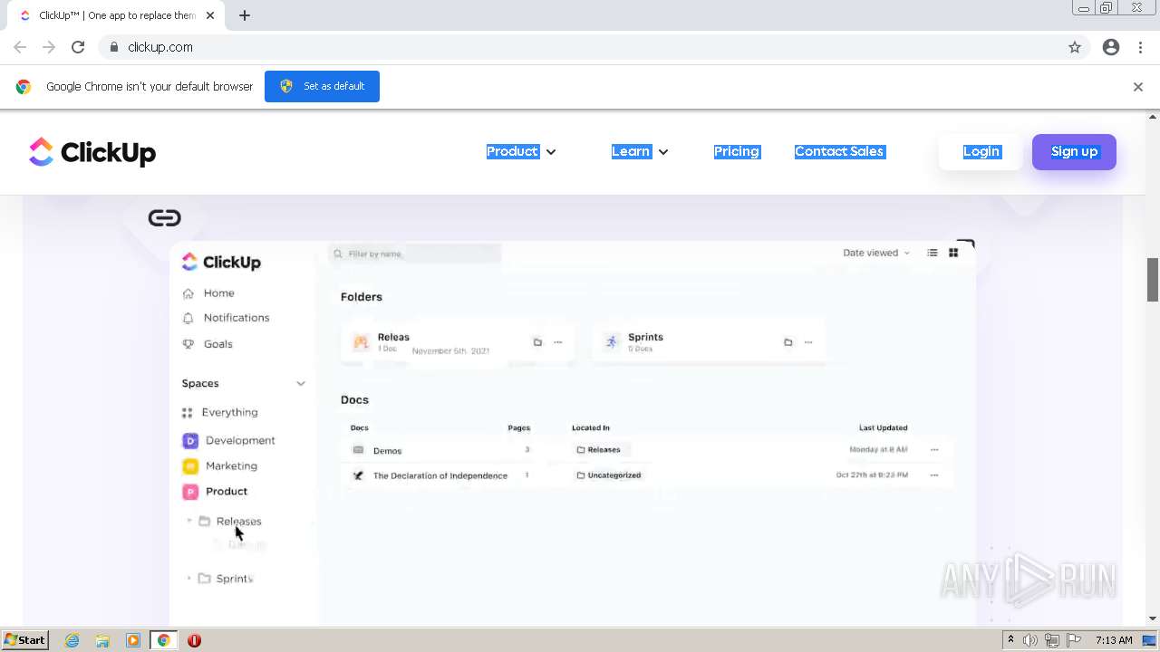Click the Sign up button
Viewport: 1160px width, 652px height.
click(1074, 151)
